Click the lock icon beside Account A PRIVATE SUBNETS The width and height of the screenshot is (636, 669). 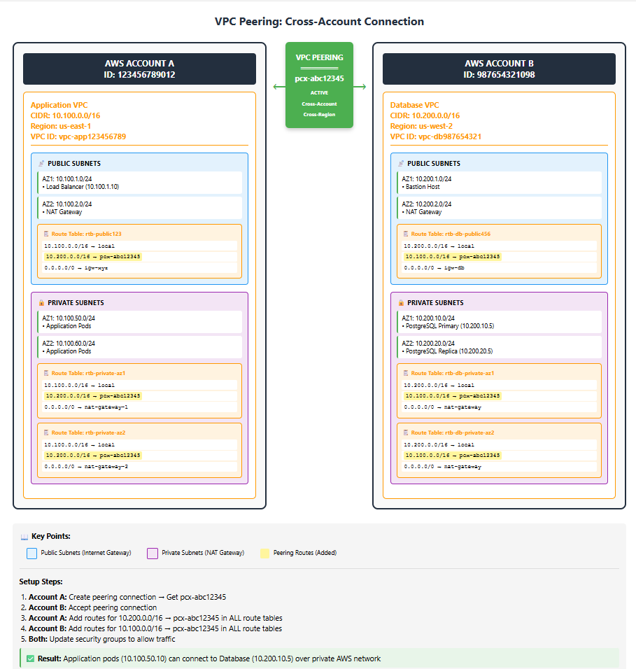click(41, 302)
